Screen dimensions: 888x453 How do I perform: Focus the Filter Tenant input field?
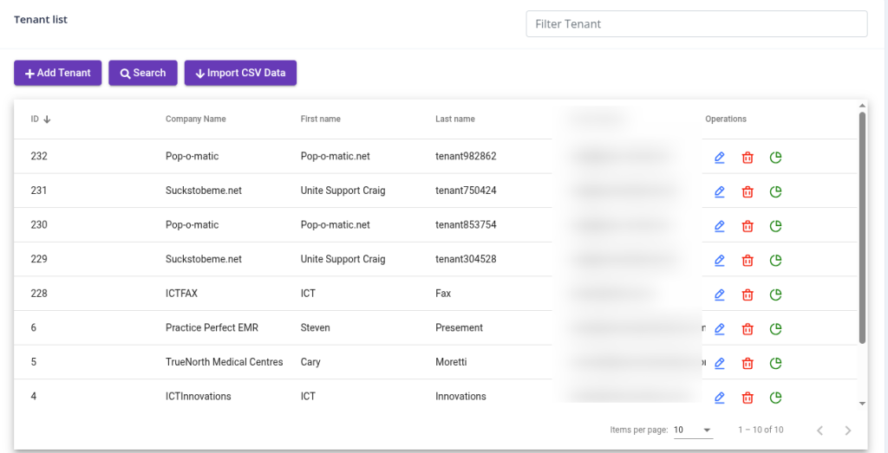click(696, 24)
